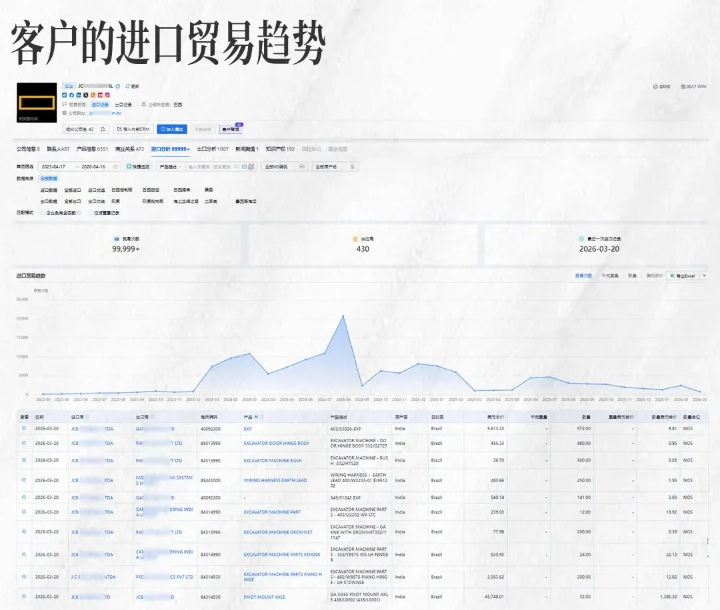Click the view magnifier for EXCAVATOR DOOR HINGE BODY row
Image resolution: width=720 pixels, height=610 pixels.
tap(24, 443)
